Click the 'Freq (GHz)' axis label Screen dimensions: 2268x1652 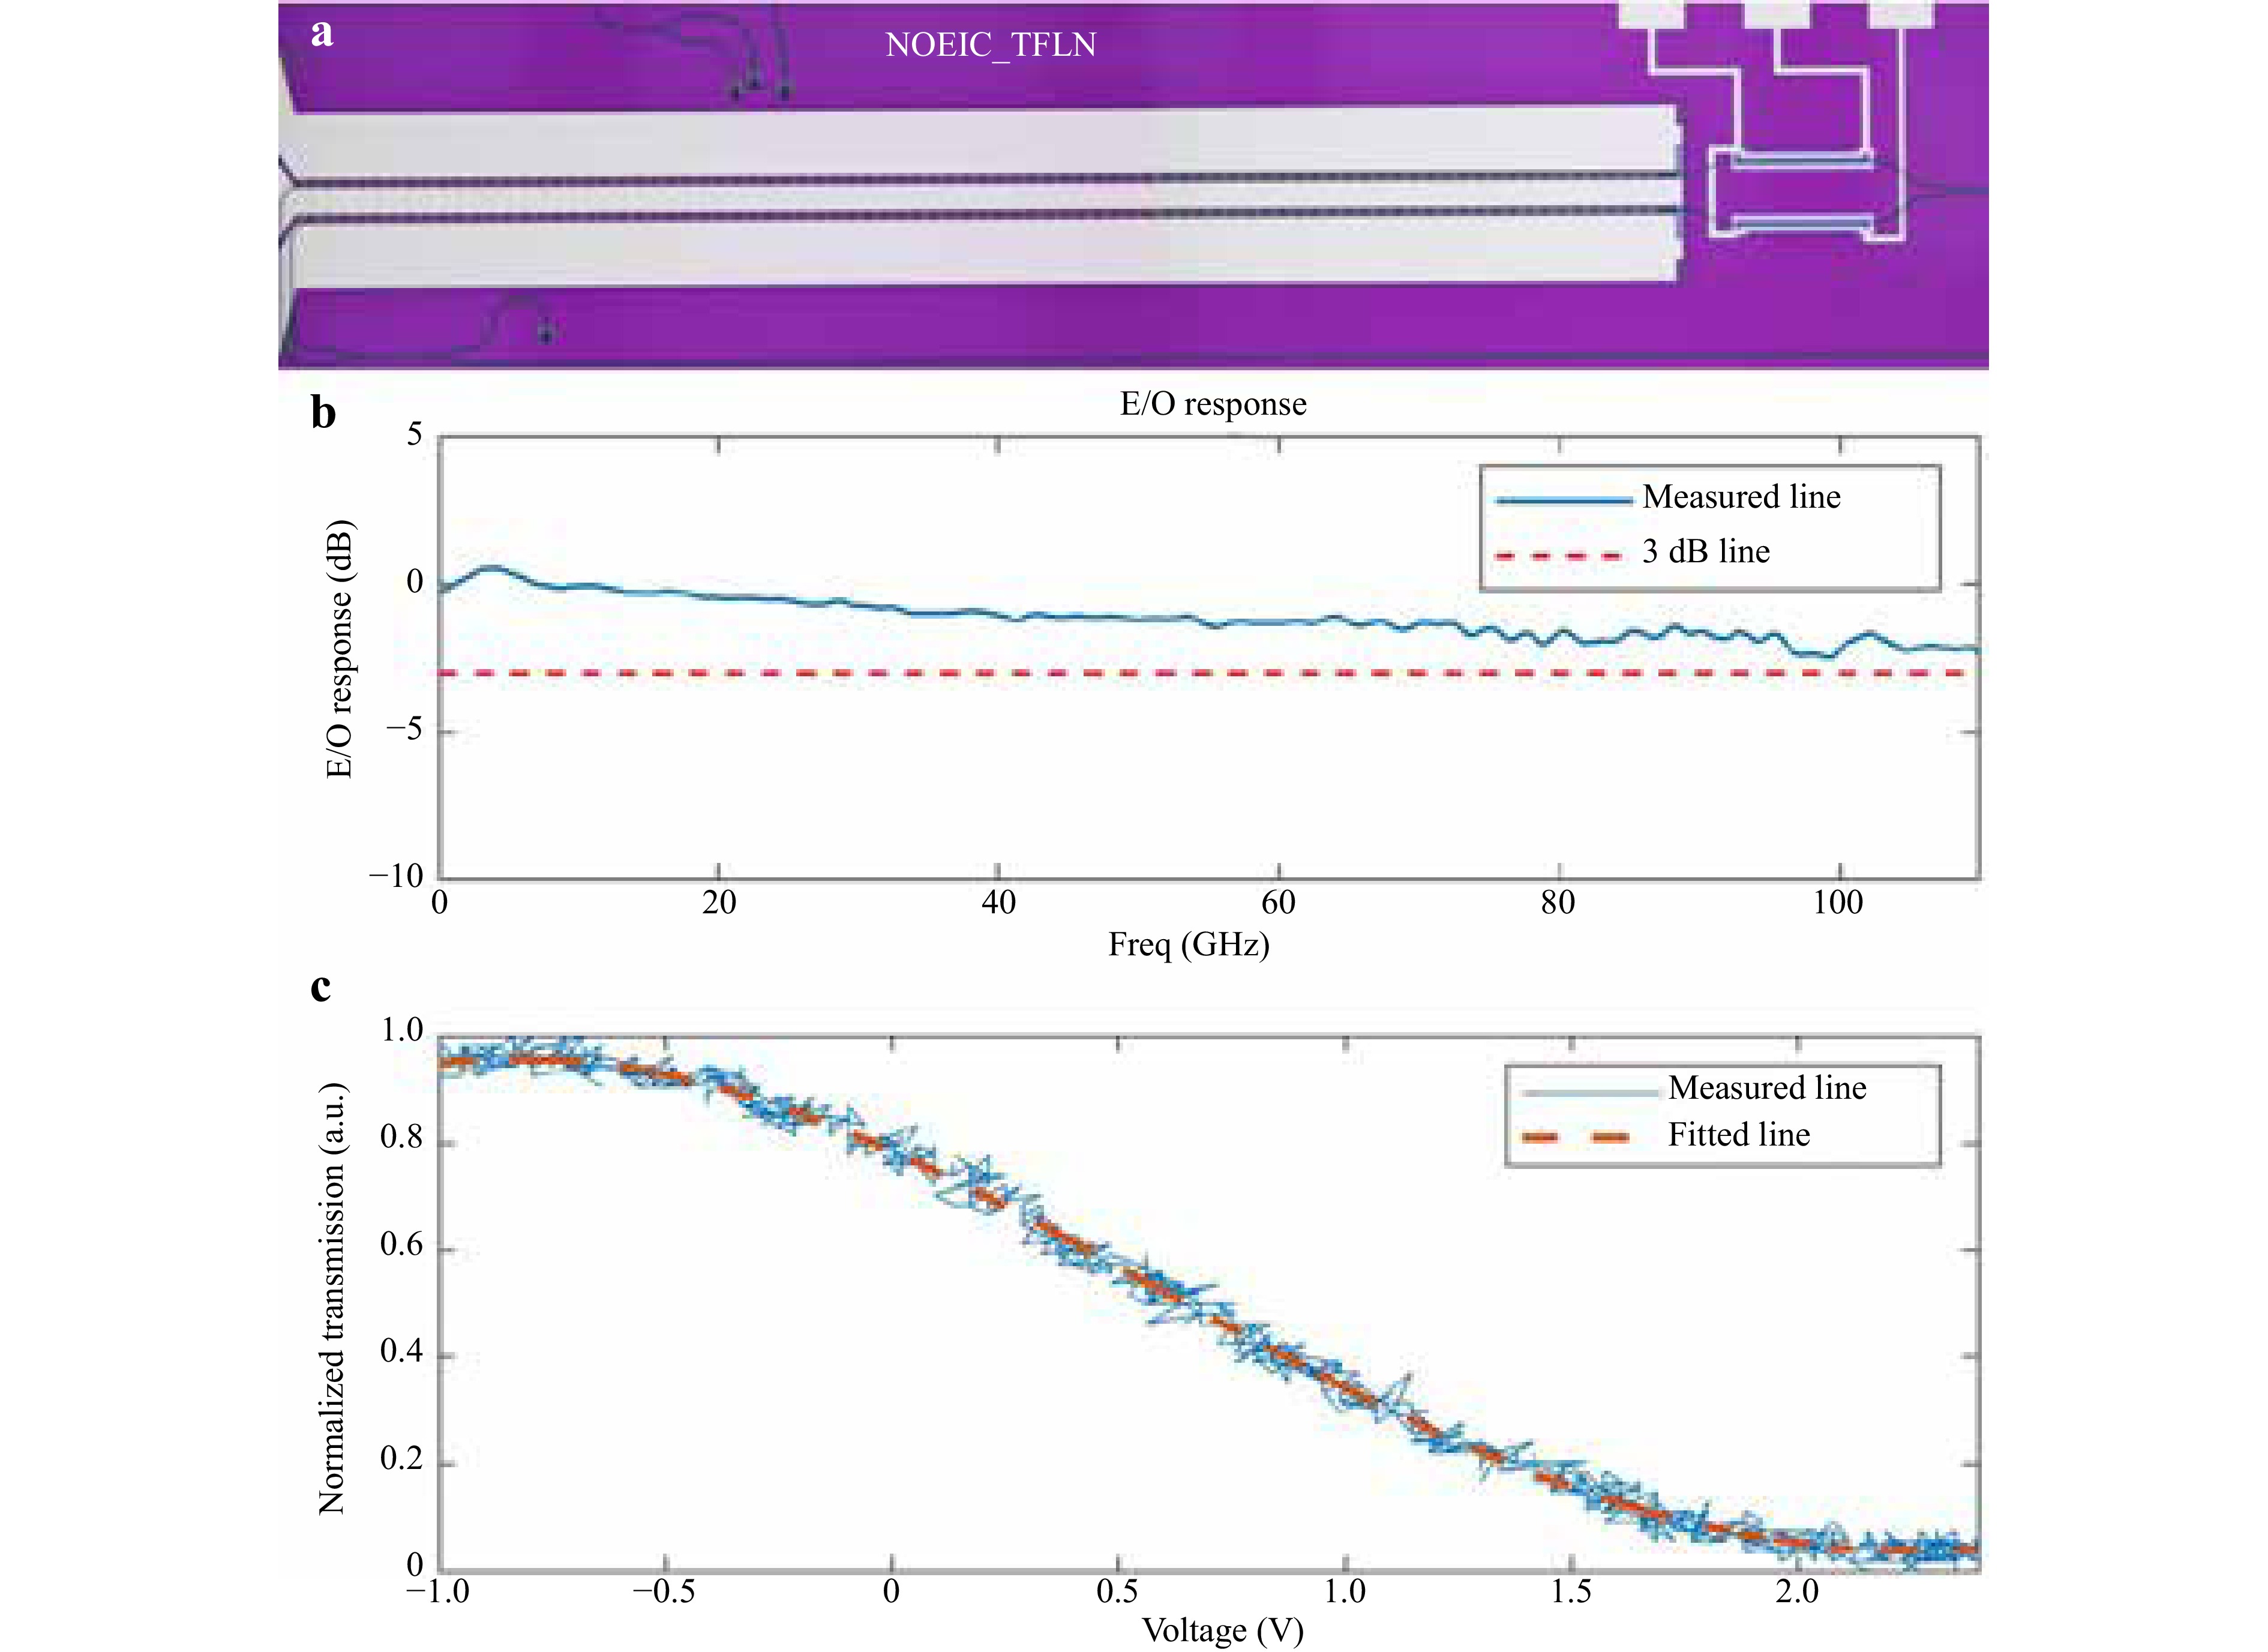(x=1188, y=945)
